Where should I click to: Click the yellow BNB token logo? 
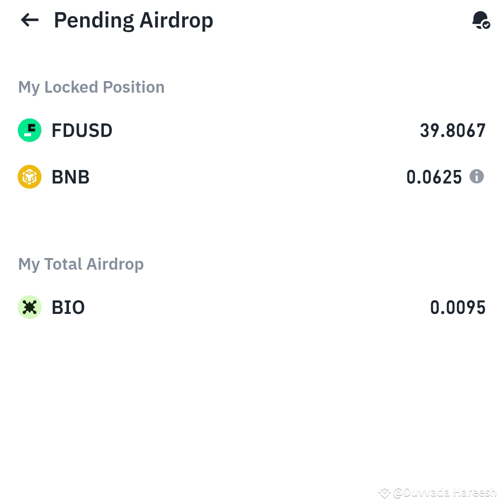pos(29,177)
